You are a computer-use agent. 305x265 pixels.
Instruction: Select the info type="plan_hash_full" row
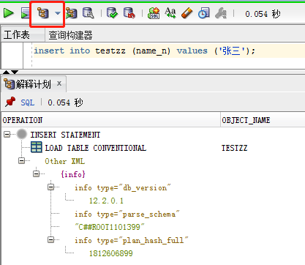pos(132,240)
